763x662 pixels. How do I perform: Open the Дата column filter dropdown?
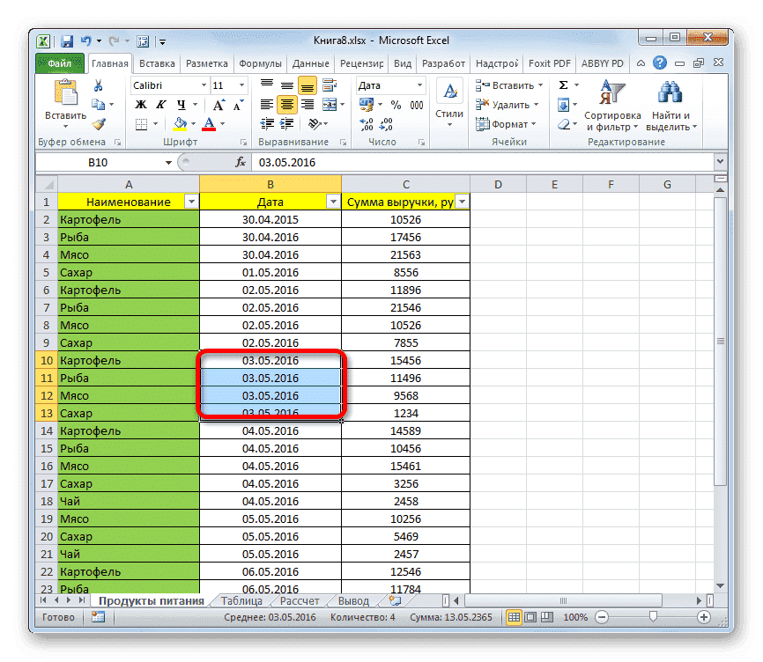tap(333, 202)
